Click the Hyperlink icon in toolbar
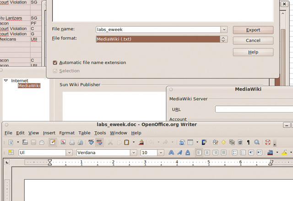This screenshot has width=293, height=201. click(182, 143)
